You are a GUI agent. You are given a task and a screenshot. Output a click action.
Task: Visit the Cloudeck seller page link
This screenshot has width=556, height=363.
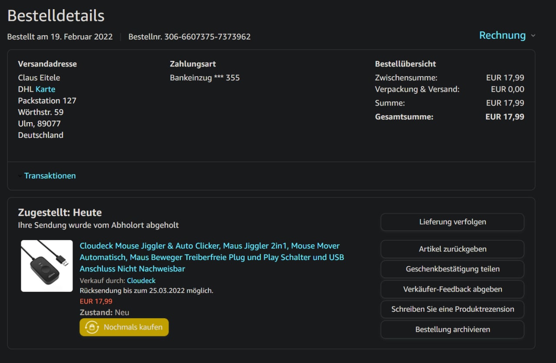[141, 280]
